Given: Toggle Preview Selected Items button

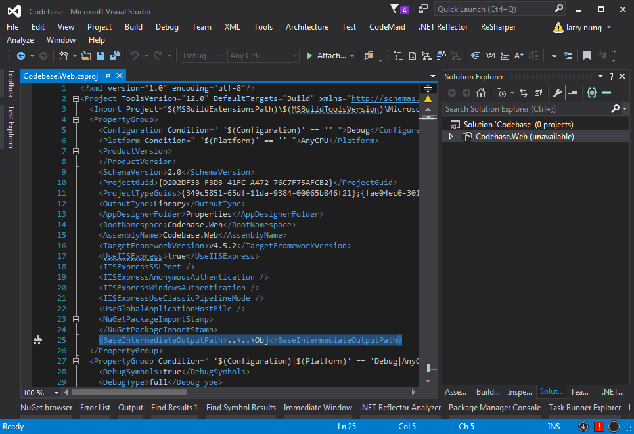Looking at the screenshot, I should [572, 93].
